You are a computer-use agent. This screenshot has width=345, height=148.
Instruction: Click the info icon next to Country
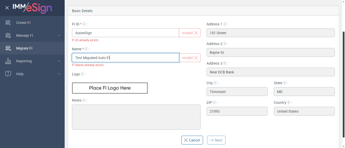[289, 103]
